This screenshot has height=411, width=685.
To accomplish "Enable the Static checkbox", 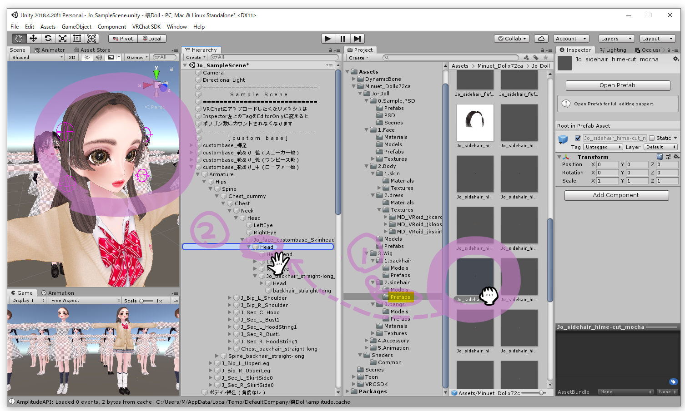I will pyautogui.click(x=652, y=138).
